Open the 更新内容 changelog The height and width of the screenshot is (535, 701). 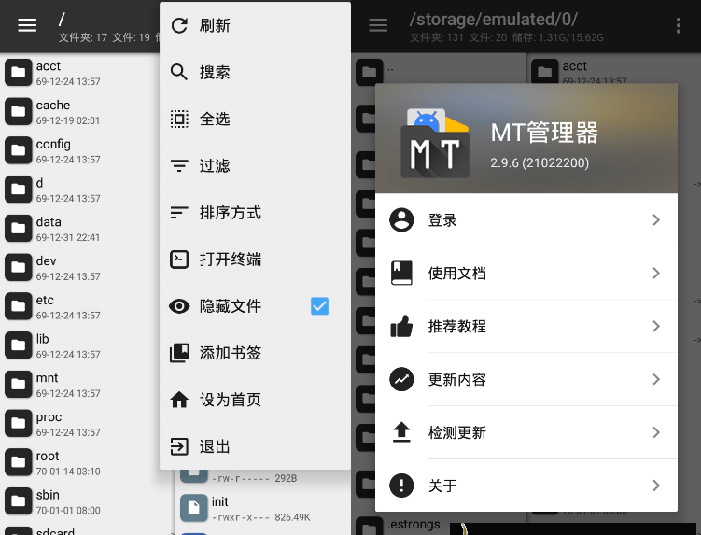click(526, 379)
